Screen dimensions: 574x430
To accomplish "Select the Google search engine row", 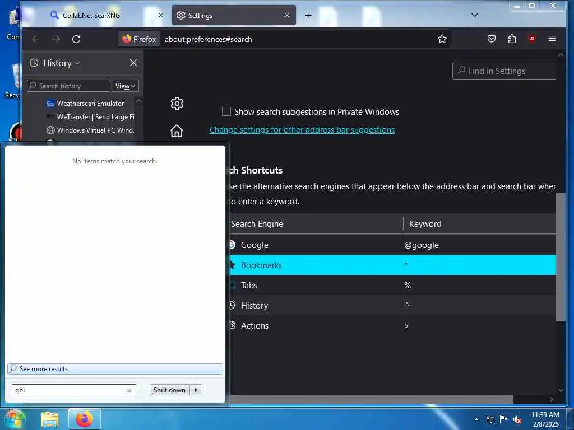I will (392, 245).
